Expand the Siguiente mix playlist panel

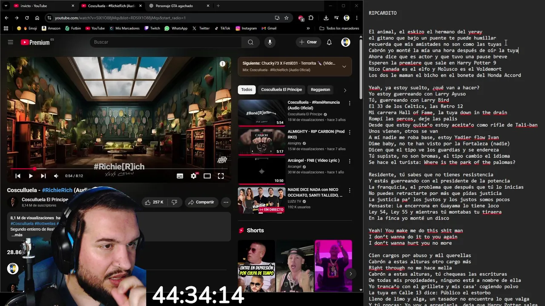[x=344, y=66]
